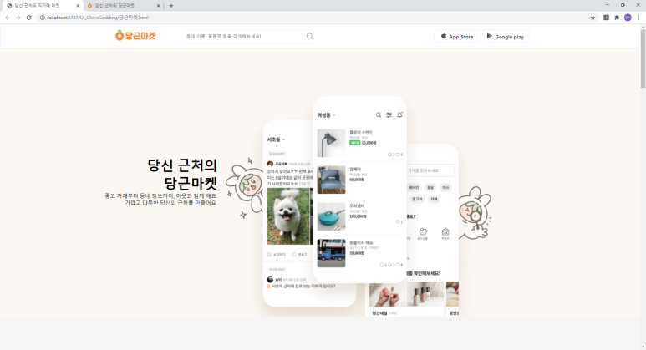Open the App Store download button
Viewport: 646px width, 350px height.
[x=457, y=36]
